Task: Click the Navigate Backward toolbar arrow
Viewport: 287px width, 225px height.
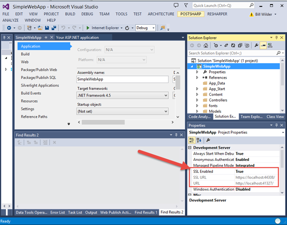Action: [x=9, y=28]
